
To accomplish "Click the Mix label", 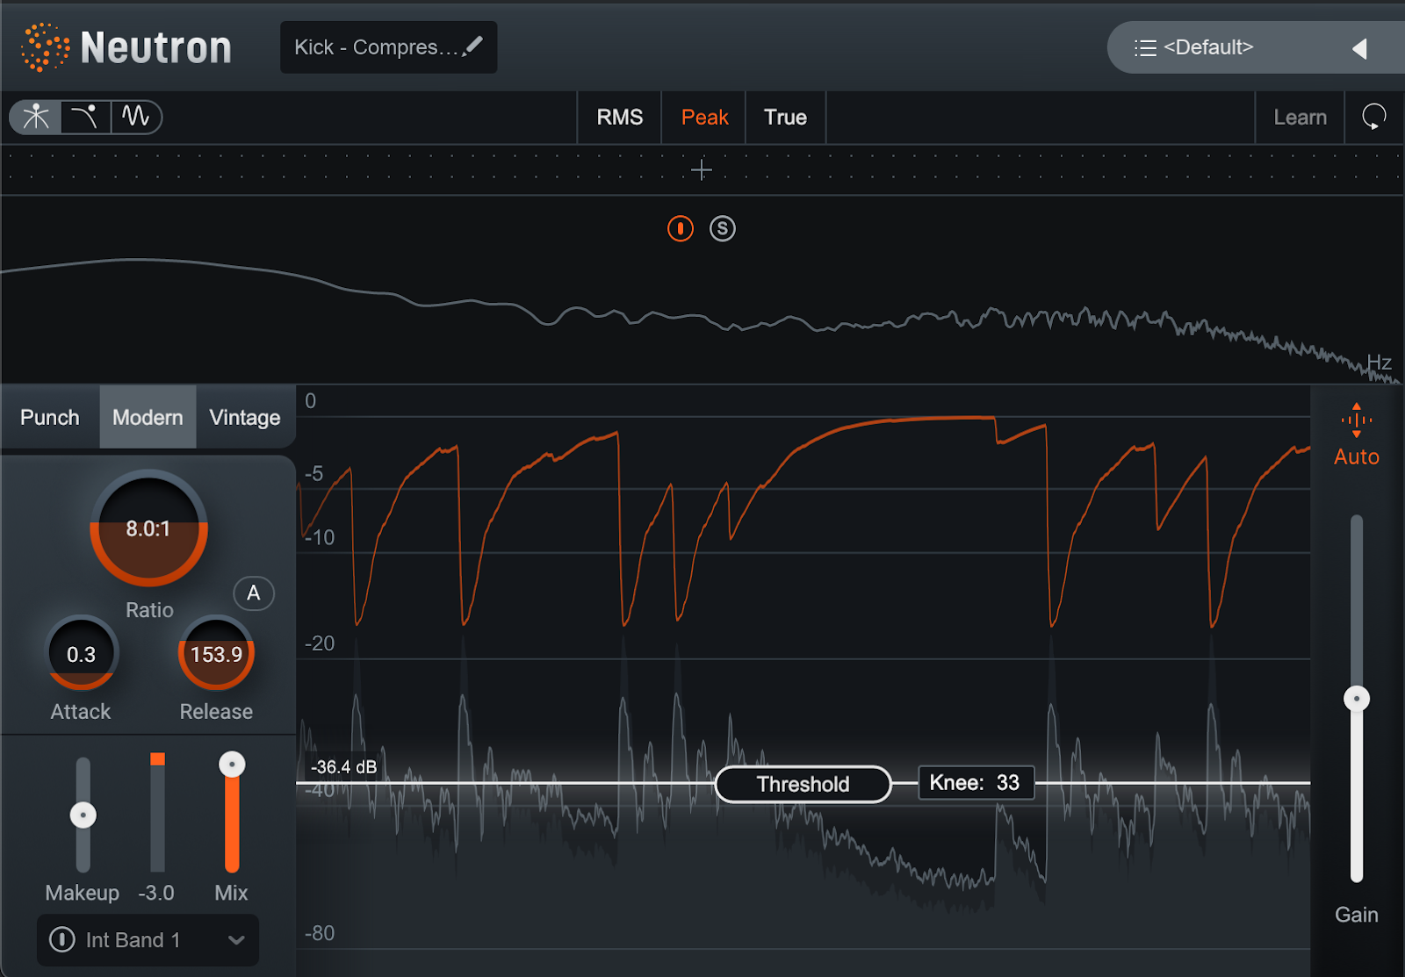I will point(231,893).
